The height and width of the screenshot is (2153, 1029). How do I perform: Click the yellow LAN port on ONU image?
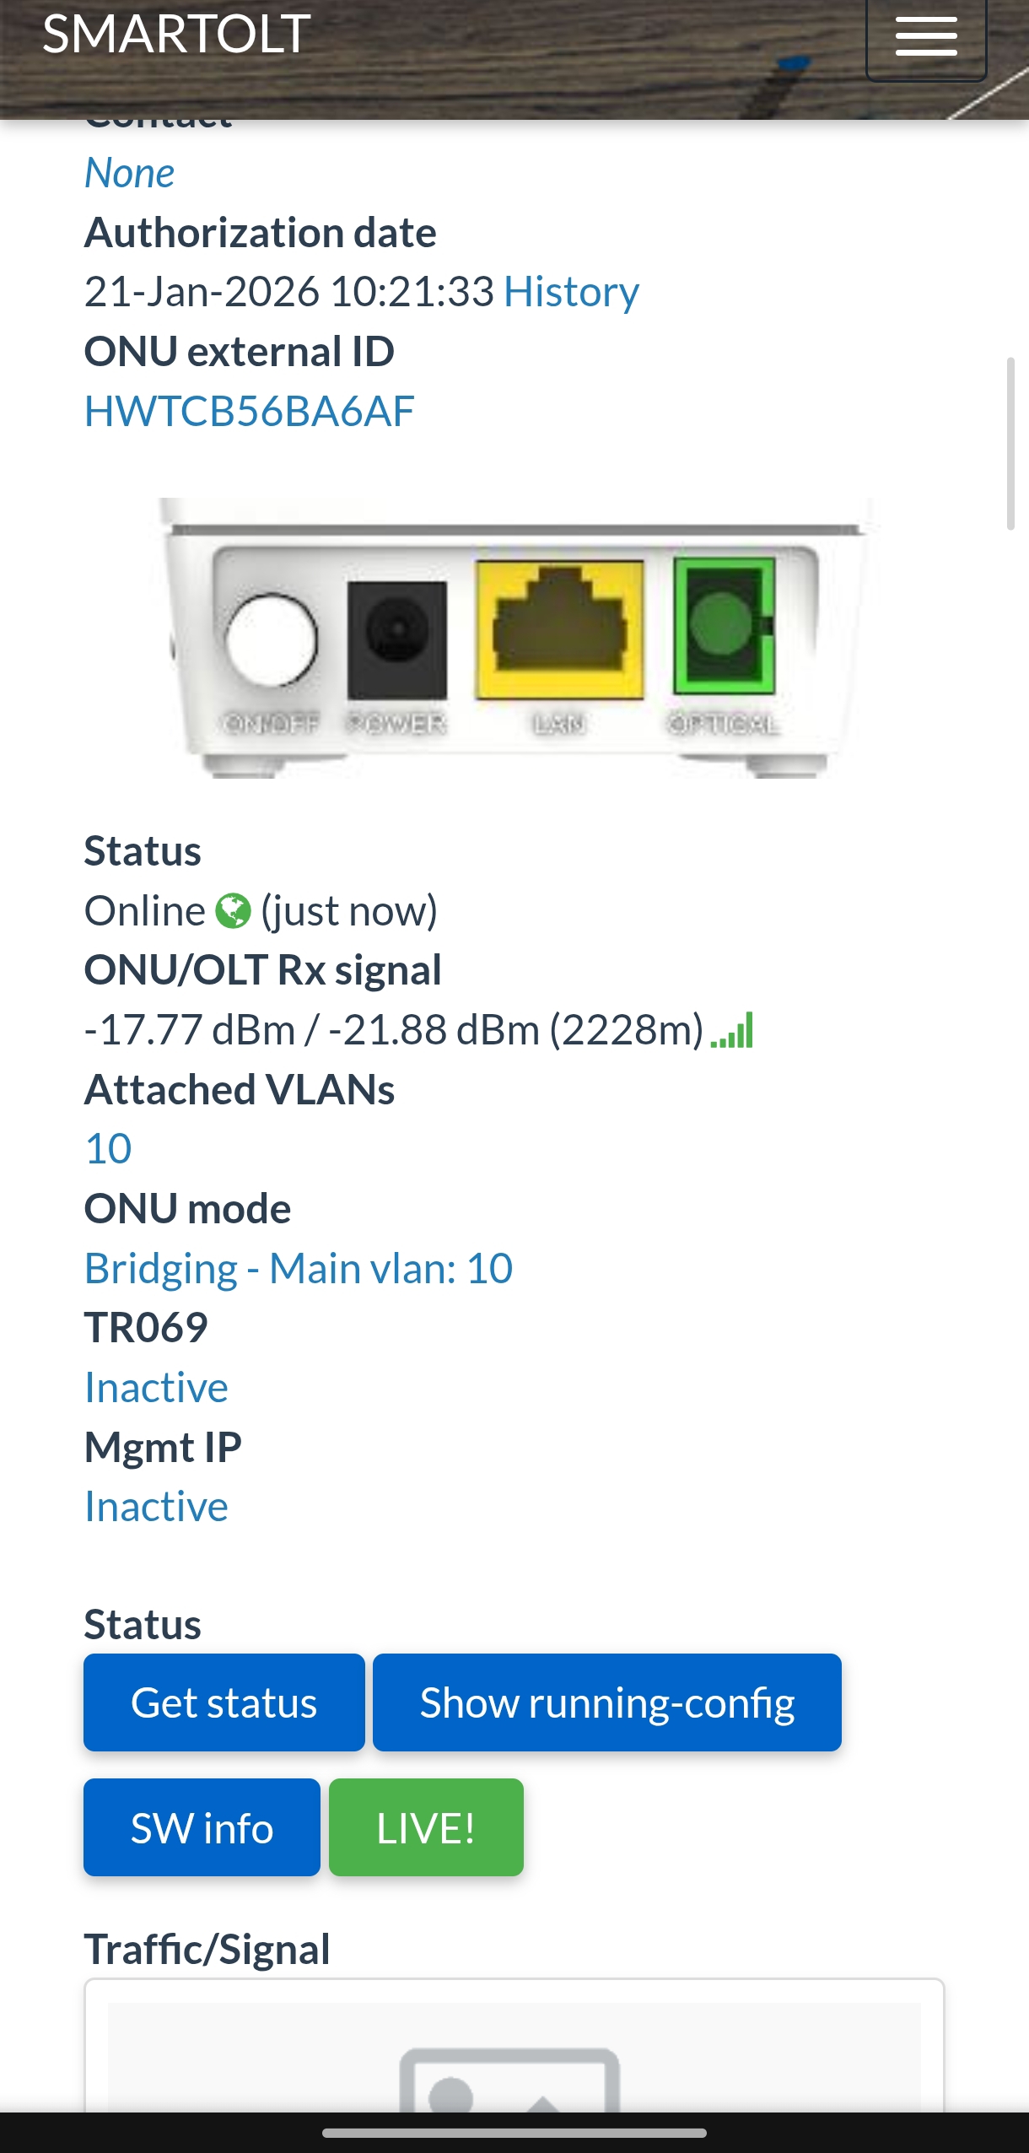(x=559, y=631)
